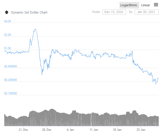The image size is (161, 134).
Task: Click the price peak on the line chart
Action: [35, 29]
